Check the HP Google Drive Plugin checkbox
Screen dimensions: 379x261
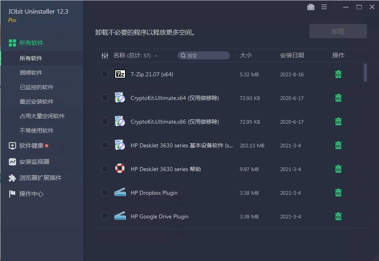[105, 216]
